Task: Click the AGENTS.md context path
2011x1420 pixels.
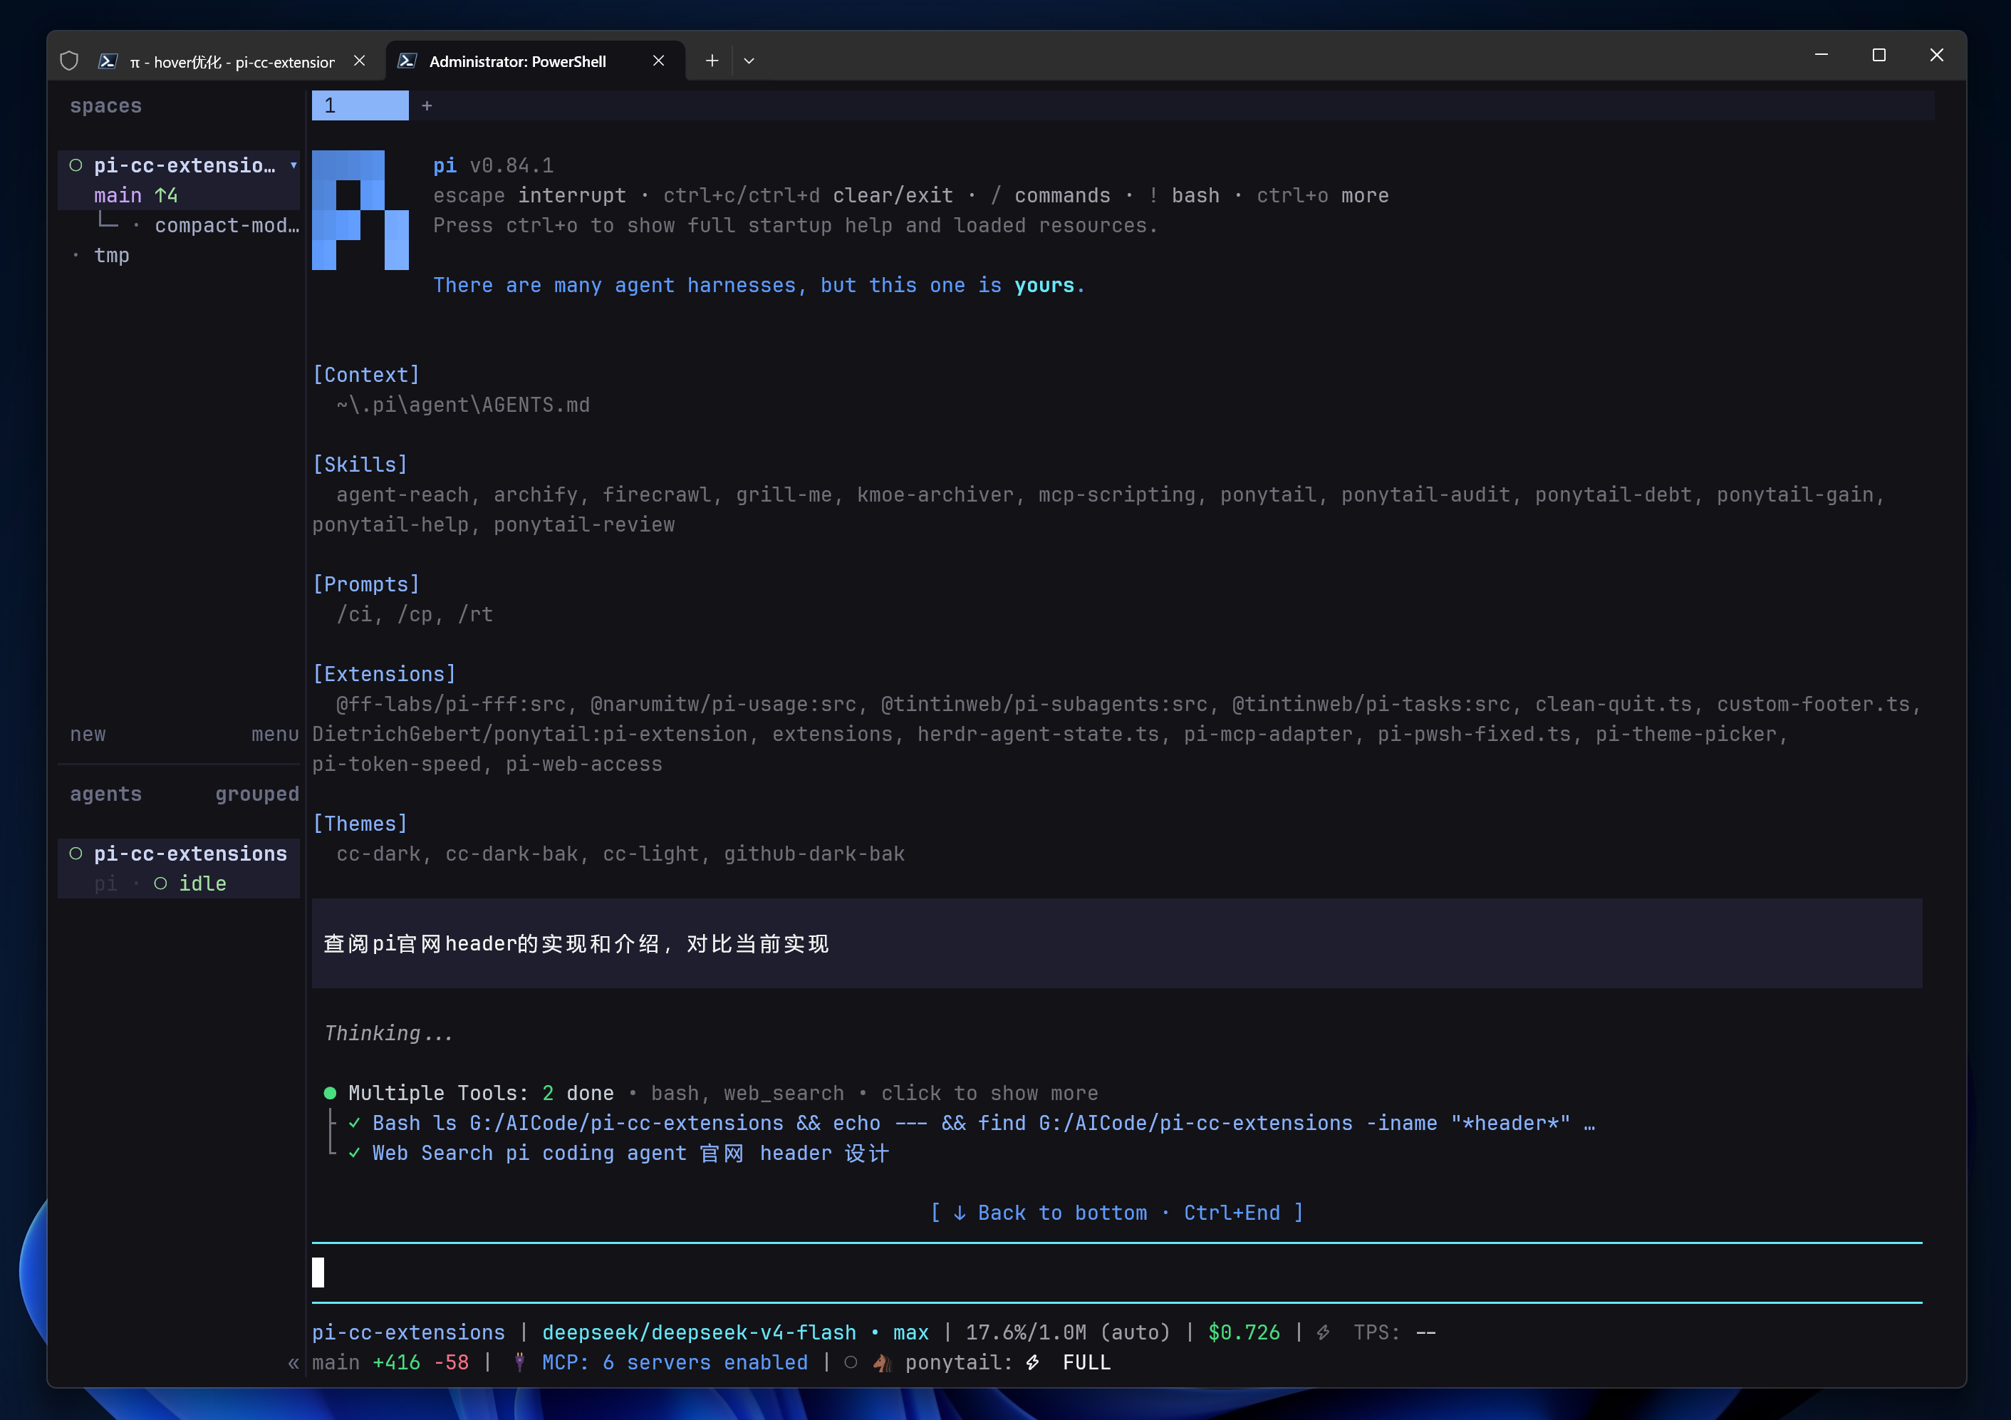Action: pyautogui.click(x=462, y=405)
